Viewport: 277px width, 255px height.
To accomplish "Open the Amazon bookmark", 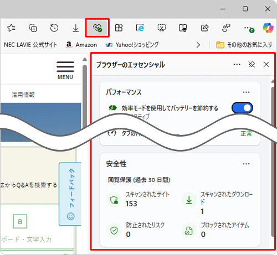I will 81,45.
